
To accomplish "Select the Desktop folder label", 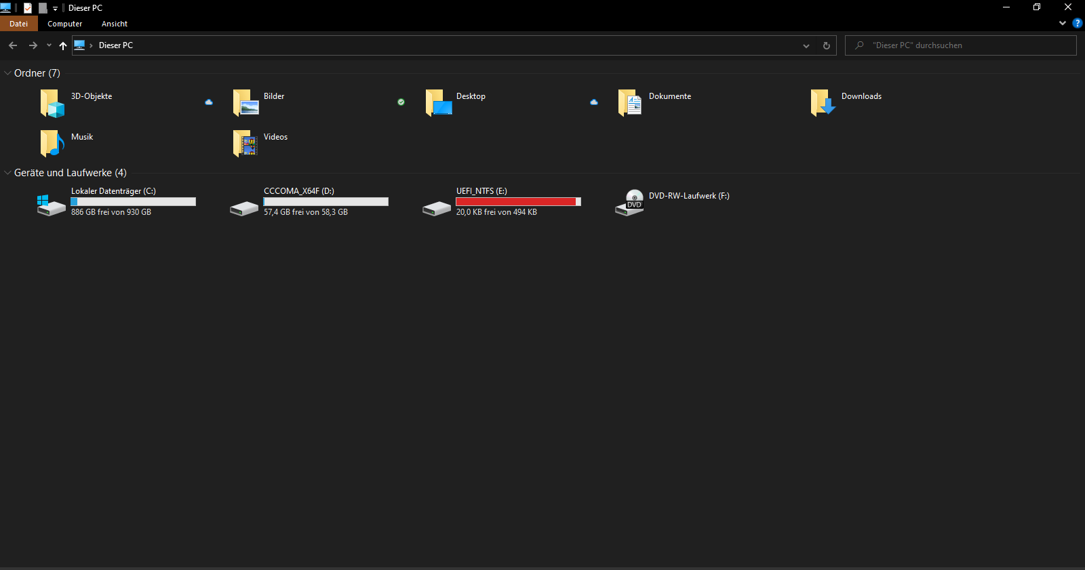I will tap(471, 96).
